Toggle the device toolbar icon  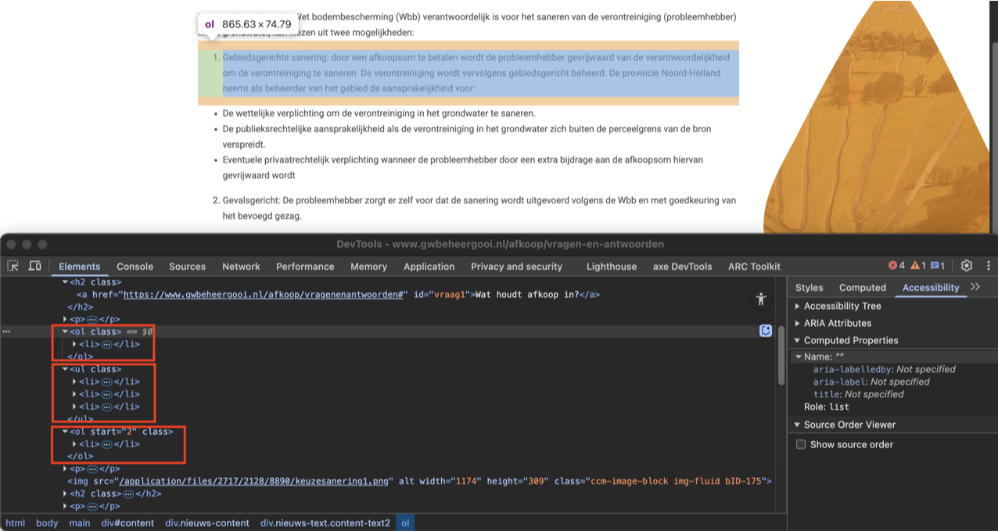point(35,266)
